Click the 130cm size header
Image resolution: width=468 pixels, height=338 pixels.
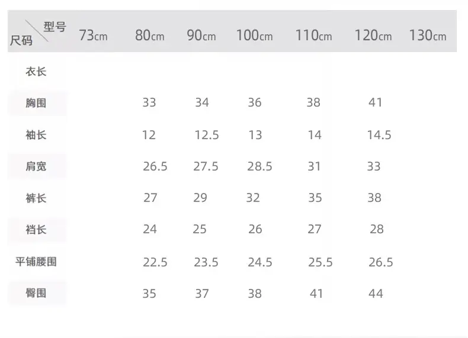point(427,36)
